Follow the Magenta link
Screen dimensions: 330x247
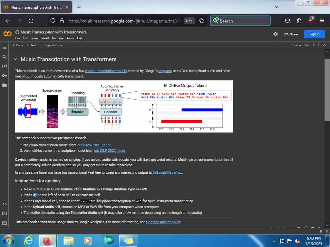pyautogui.click(x=165, y=71)
